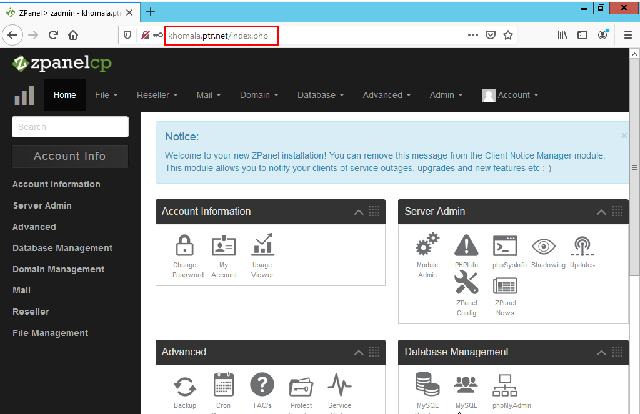Viewport: 640px width, 414px height.
Task: Open the Backup module icon
Action: point(185,387)
